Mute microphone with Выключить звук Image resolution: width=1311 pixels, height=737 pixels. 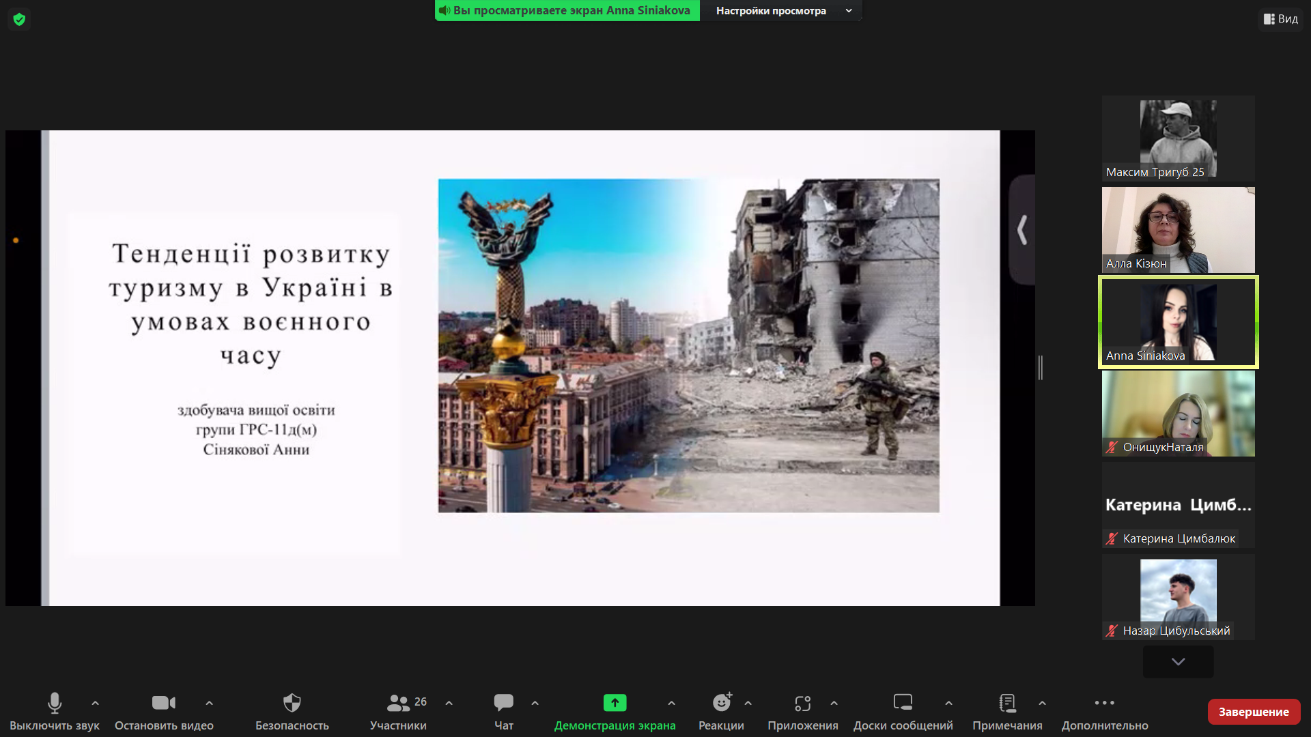pos(55,703)
